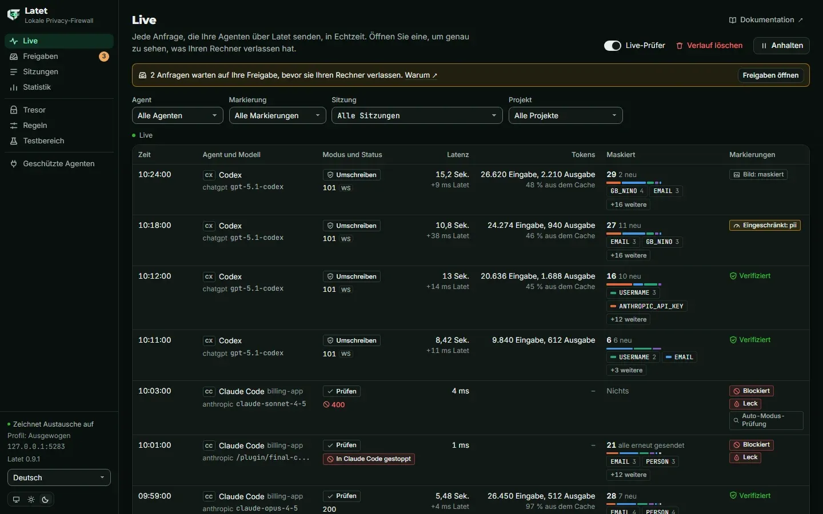Viewport: 823px width, 514px height.
Task: Click the cx Codex badge at 10:24:00
Action: tap(209, 175)
